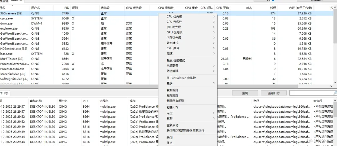Select 从 ProBalance 中排除
337x146 pixels.
tap(188, 78)
